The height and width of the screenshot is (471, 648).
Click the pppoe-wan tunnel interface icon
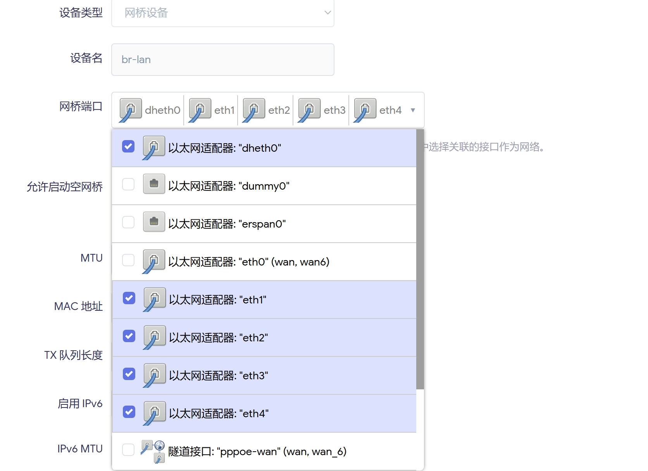click(153, 451)
